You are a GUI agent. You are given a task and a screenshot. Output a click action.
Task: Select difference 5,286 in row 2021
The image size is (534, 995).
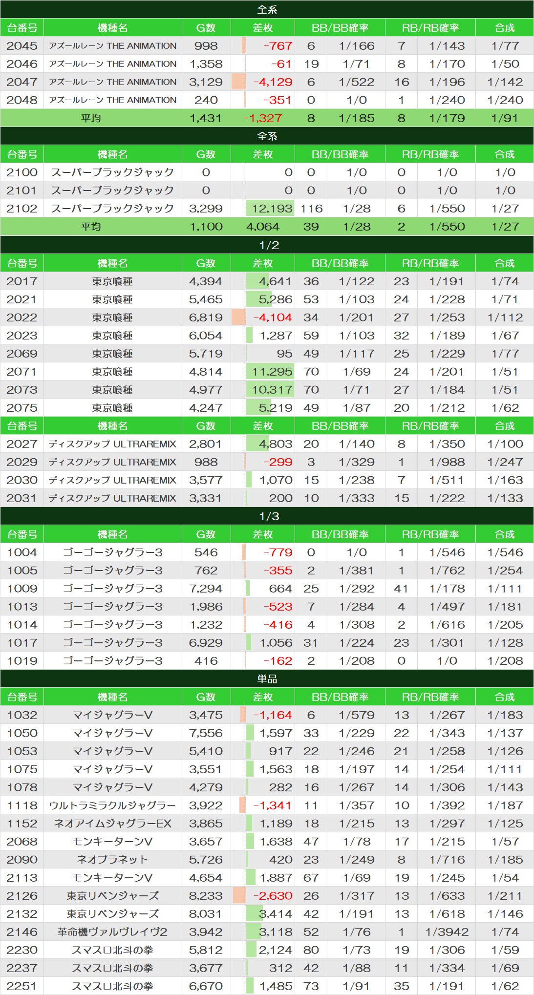coord(276,299)
